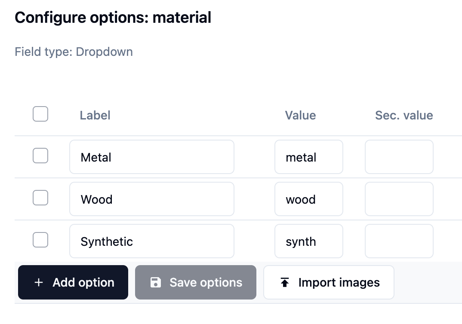Screen dimensions: 462x324
Task: Click the Value field showing wood
Action: (308, 199)
